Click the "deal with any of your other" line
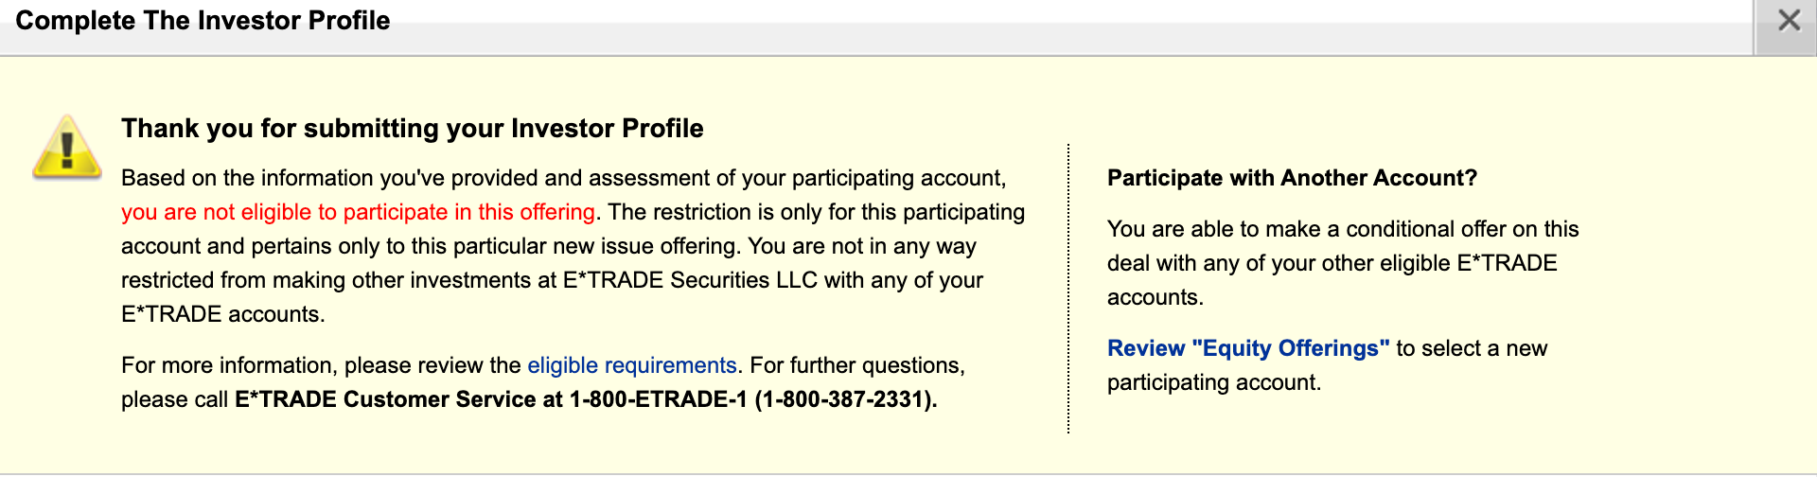 [x=1278, y=263]
